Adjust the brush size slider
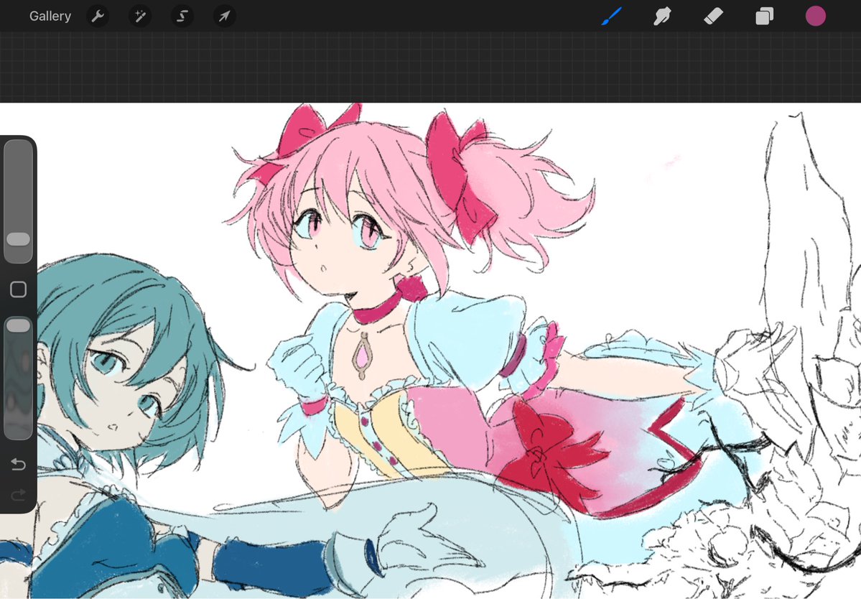Viewport: 861px width, 599px height. (x=18, y=201)
